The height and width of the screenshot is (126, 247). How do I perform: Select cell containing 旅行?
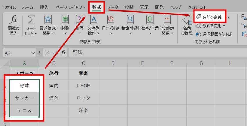54,73
